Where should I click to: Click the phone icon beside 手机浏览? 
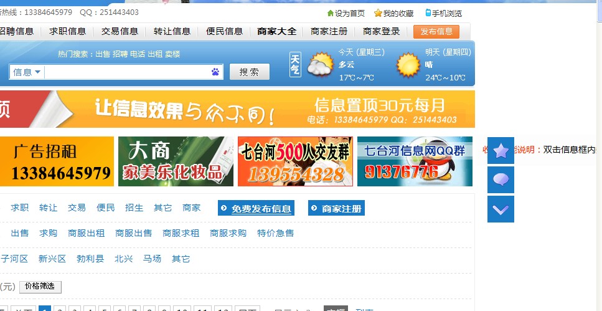pyautogui.click(x=428, y=13)
